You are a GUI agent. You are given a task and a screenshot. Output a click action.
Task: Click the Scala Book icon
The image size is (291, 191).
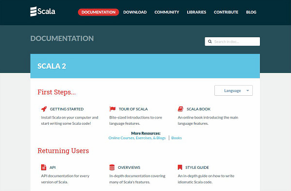(180, 109)
